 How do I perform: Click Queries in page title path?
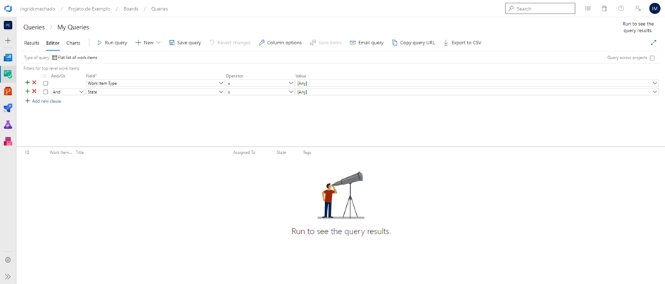pos(34,27)
